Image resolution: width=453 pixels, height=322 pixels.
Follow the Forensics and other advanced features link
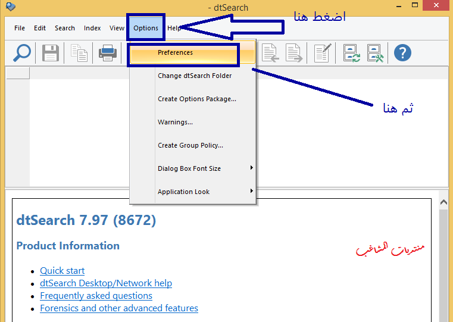(x=118, y=308)
